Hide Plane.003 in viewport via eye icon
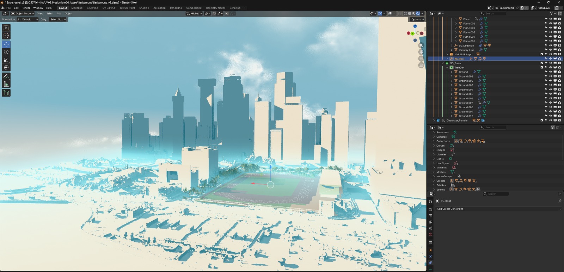 point(551,32)
